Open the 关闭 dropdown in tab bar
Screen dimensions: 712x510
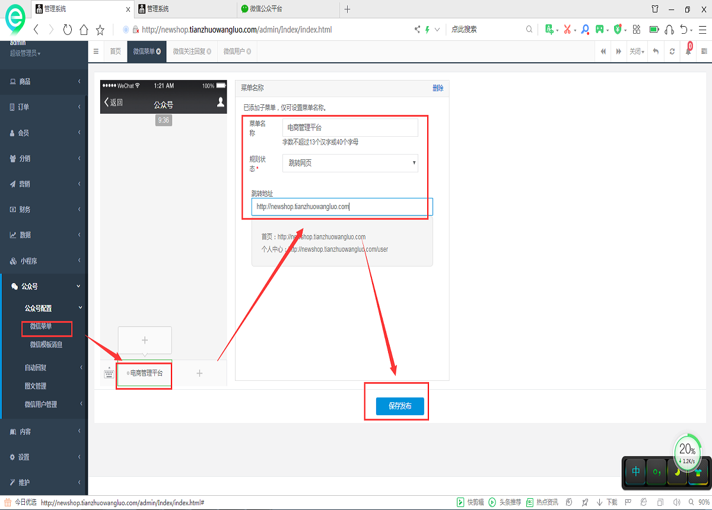click(637, 52)
